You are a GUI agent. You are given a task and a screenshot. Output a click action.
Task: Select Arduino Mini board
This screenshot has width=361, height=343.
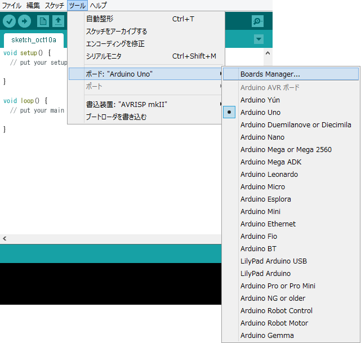point(291,212)
